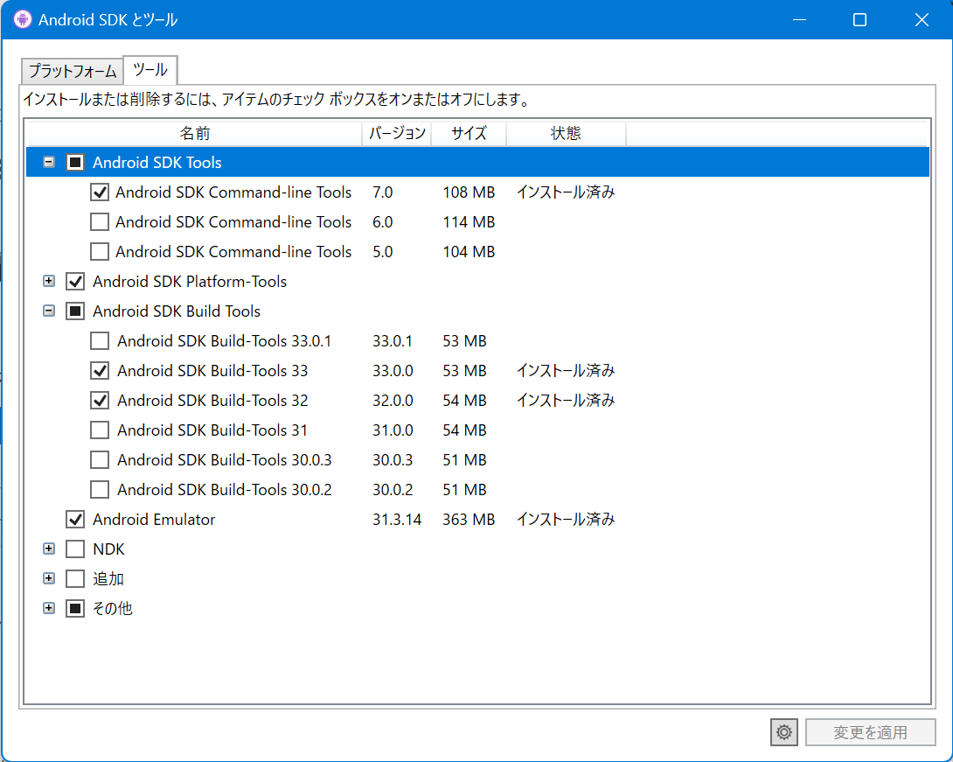Click the 30.0.3 version cell

click(x=393, y=460)
